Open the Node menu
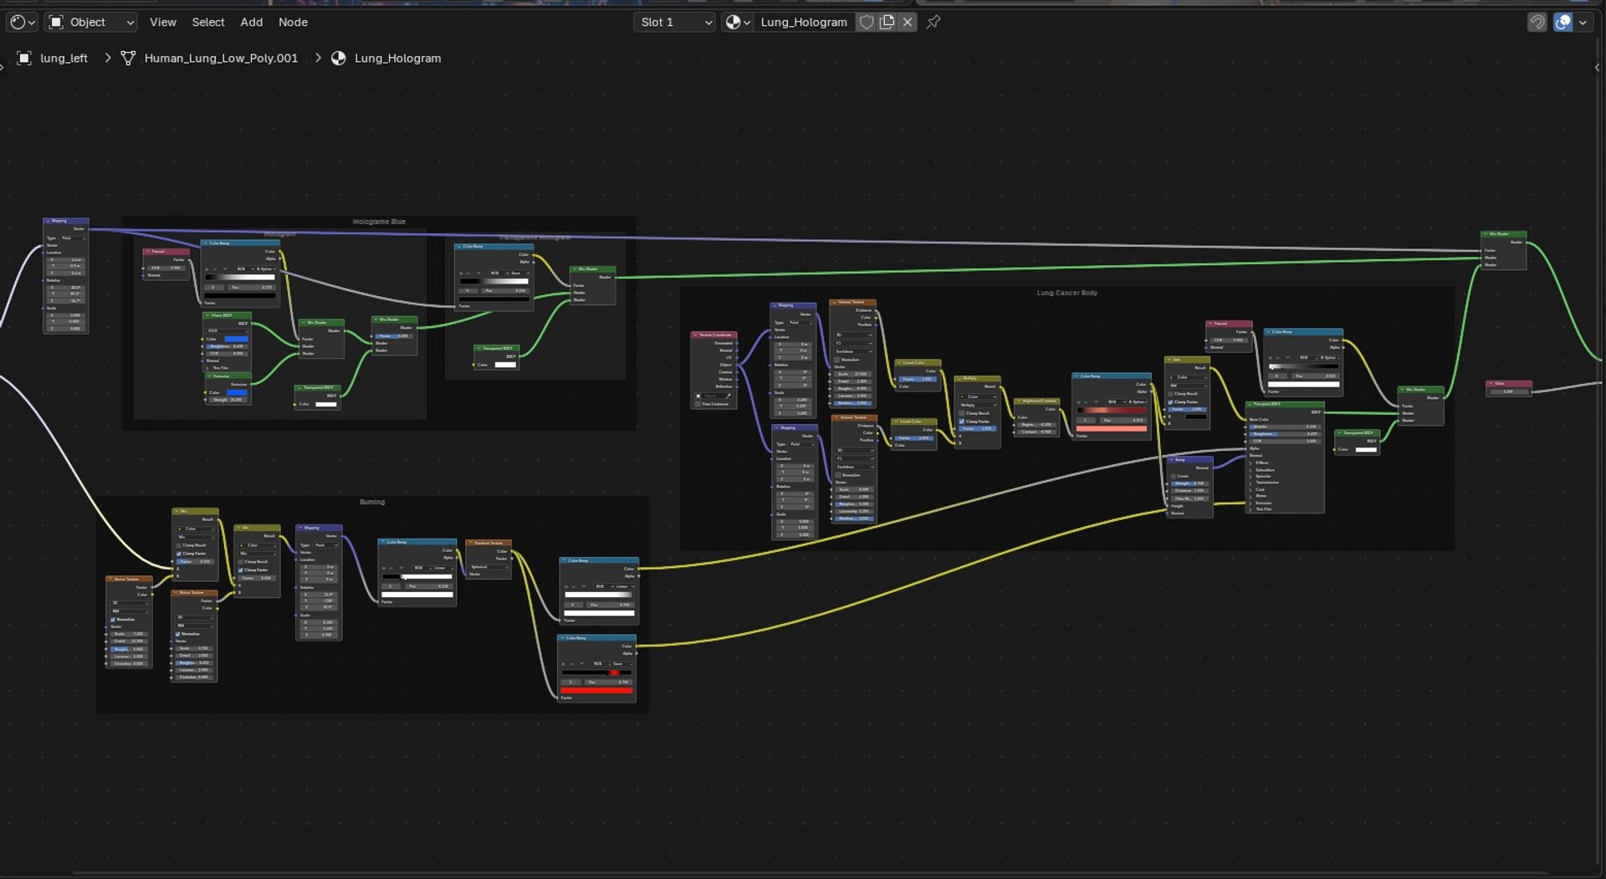Screen dimensions: 1606x879 293,22
